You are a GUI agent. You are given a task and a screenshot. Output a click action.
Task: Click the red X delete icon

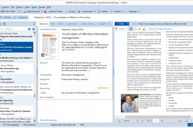19,12
